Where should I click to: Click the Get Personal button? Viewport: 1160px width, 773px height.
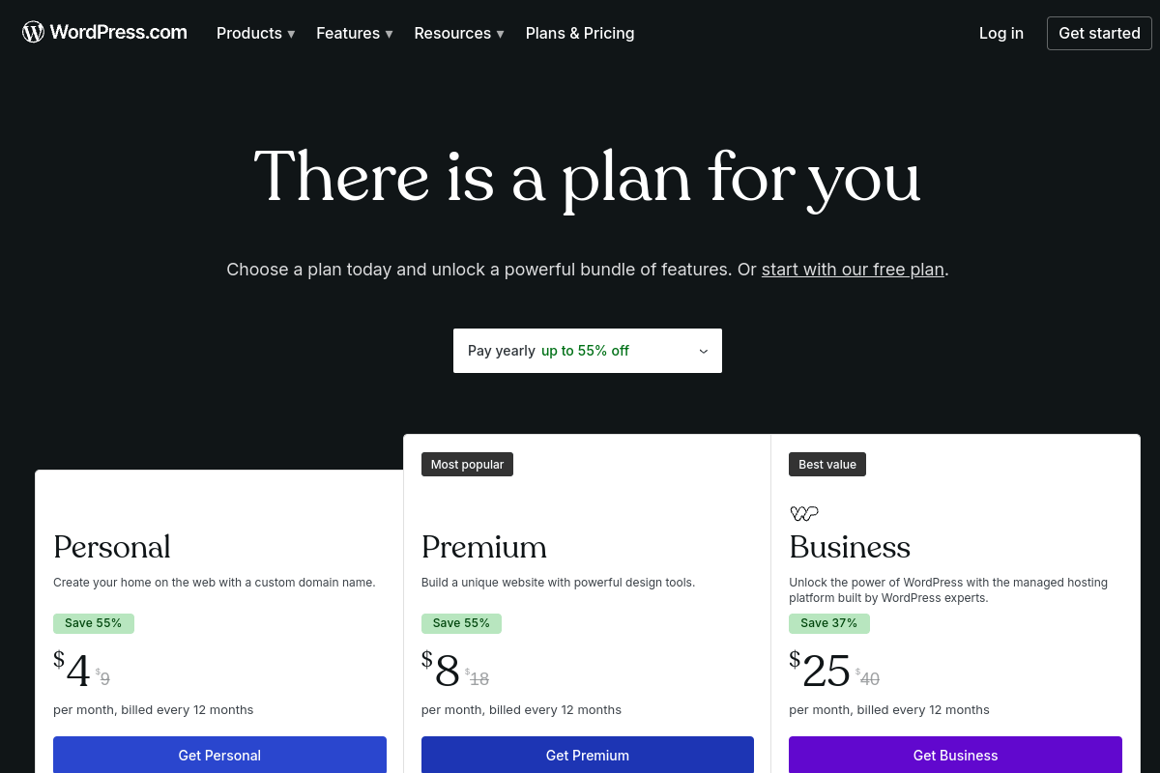[219, 755]
